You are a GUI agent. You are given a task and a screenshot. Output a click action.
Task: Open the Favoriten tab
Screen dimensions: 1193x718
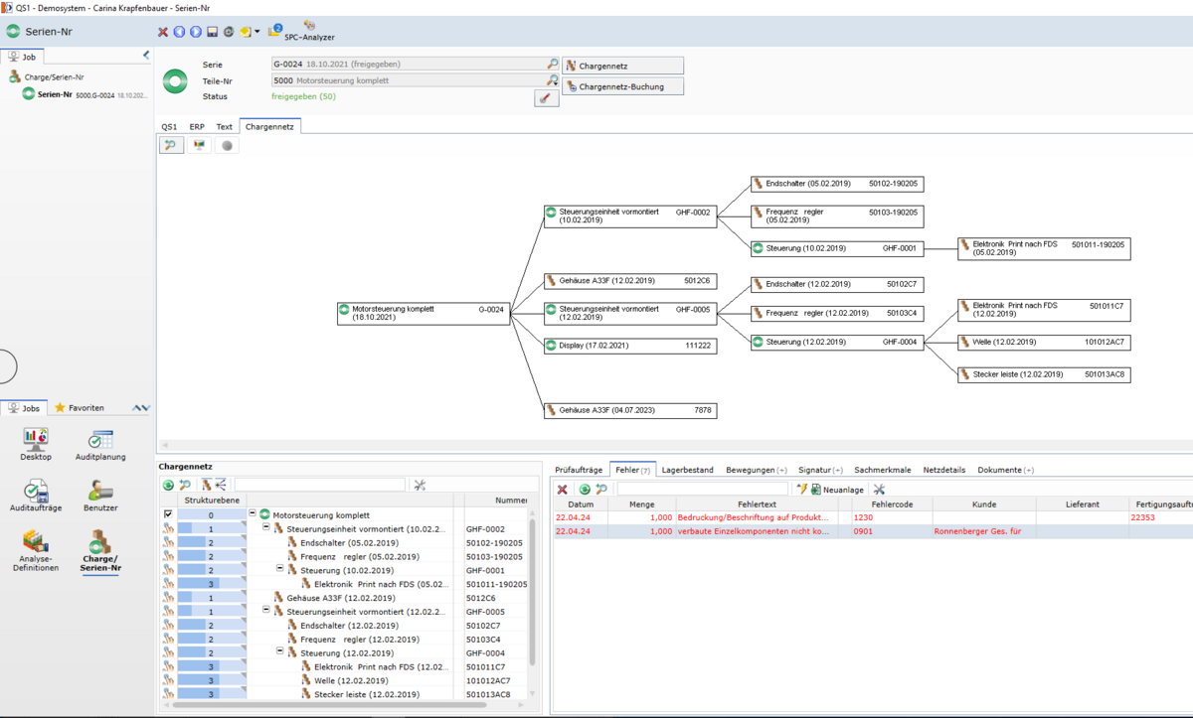[80, 408]
